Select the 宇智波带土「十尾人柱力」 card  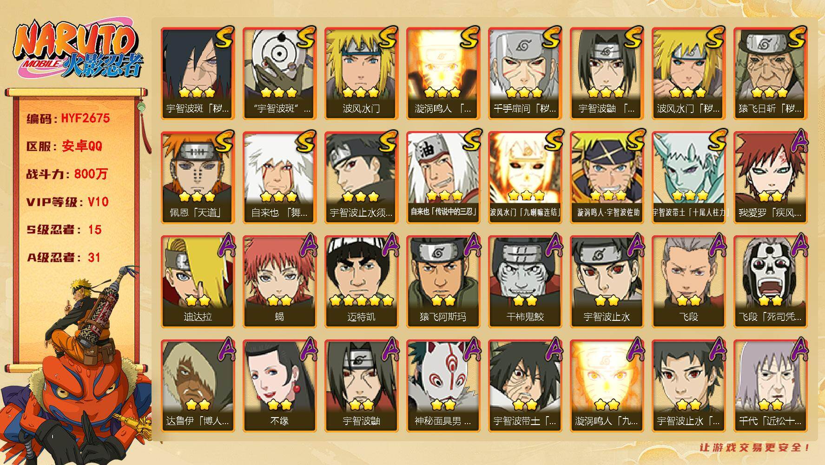[x=689, y=177]
